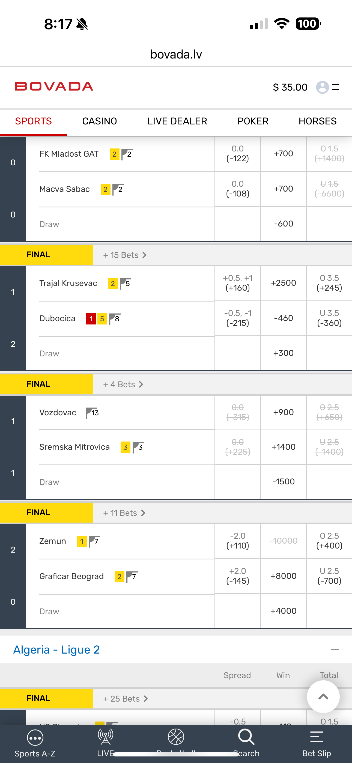Select Dubocica U 3.5 (-360) total
Screen dimensions: 352x763
click(329, 318)
